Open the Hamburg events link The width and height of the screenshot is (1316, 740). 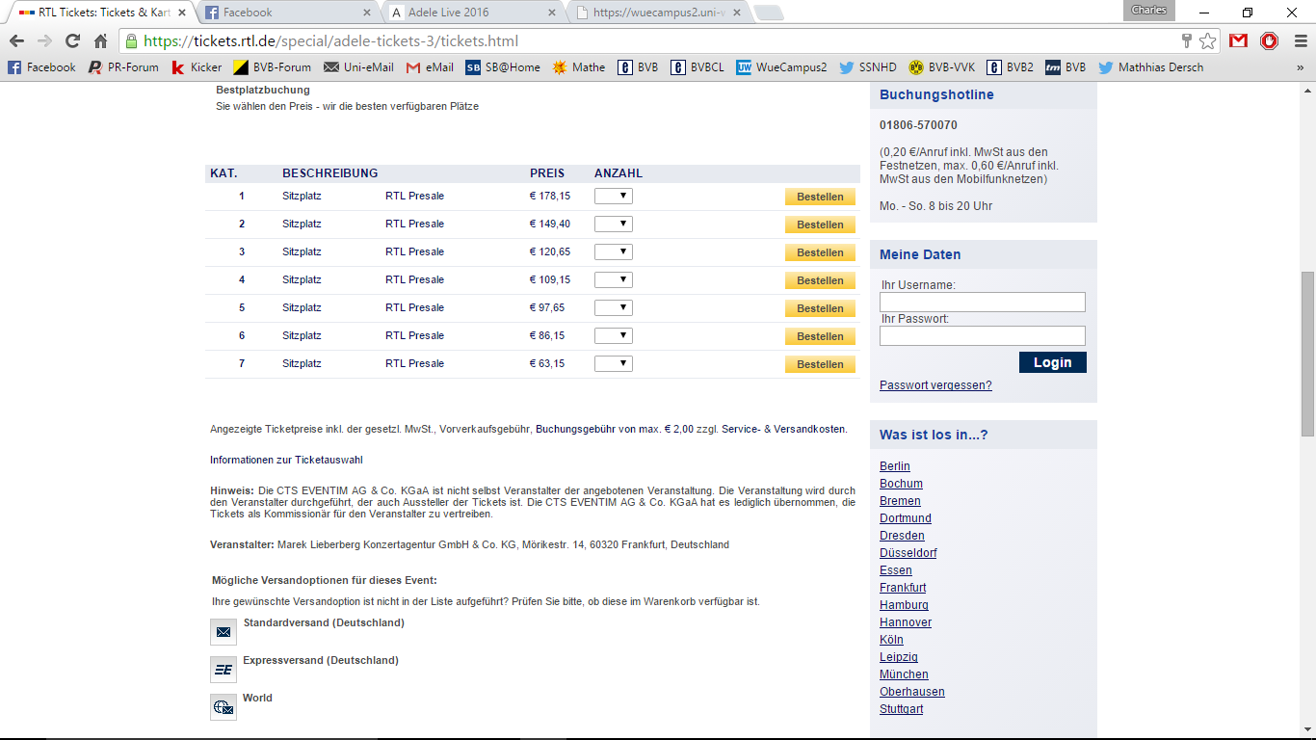click(905, 605)
